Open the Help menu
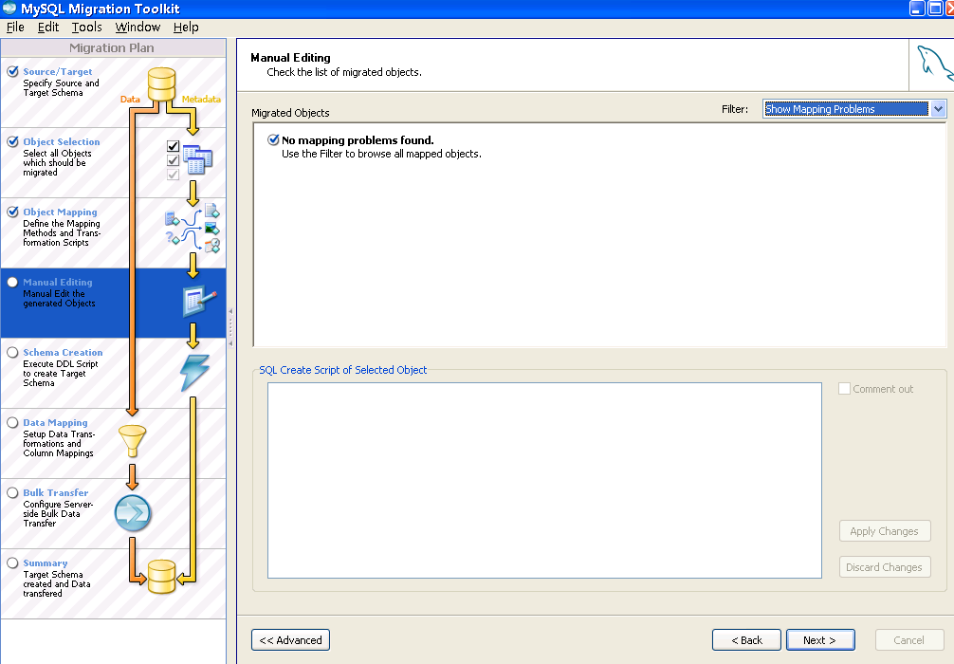 coord(186,27)
